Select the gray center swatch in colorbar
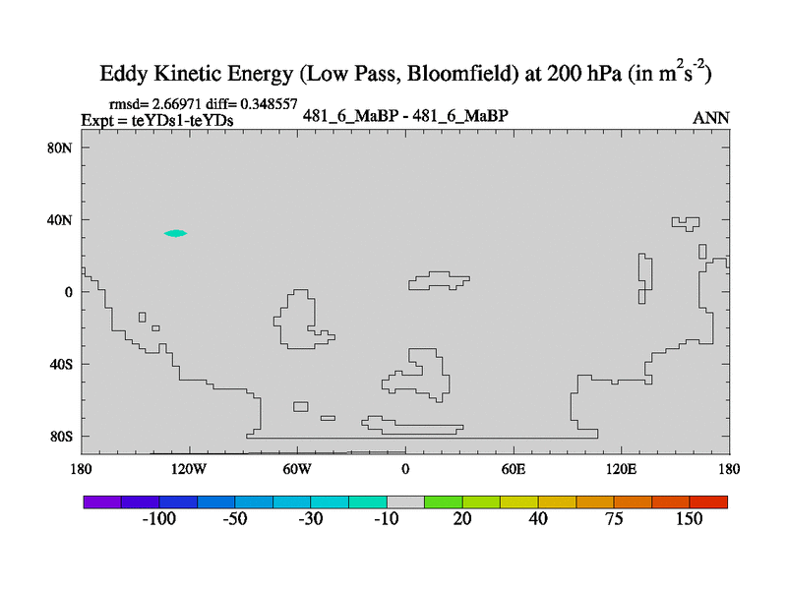 [405, 501]
